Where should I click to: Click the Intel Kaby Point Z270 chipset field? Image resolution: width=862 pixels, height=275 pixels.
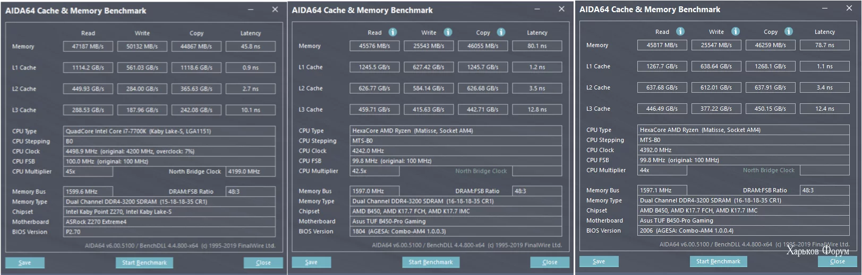169,212
